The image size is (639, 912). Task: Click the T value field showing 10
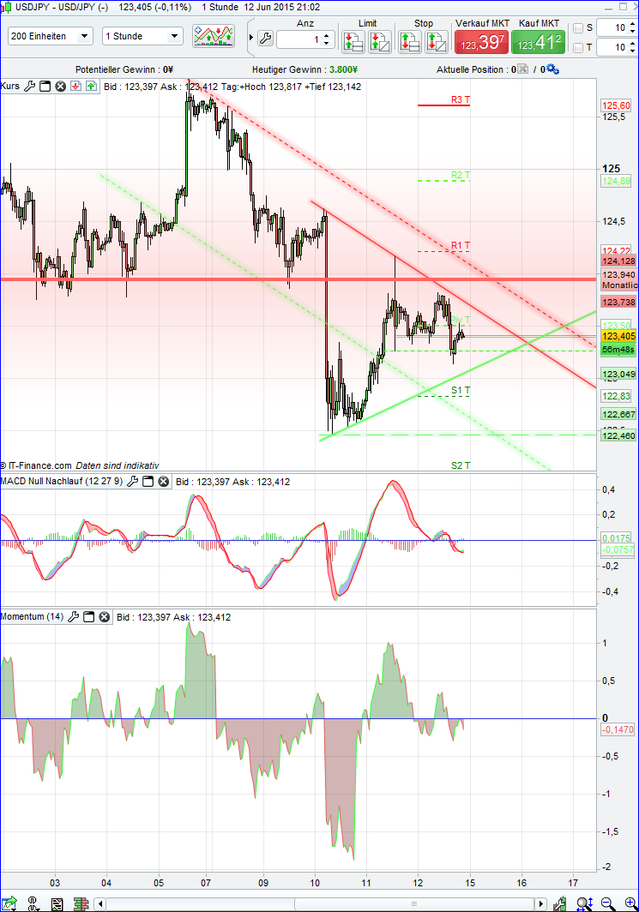coord(612,47)
